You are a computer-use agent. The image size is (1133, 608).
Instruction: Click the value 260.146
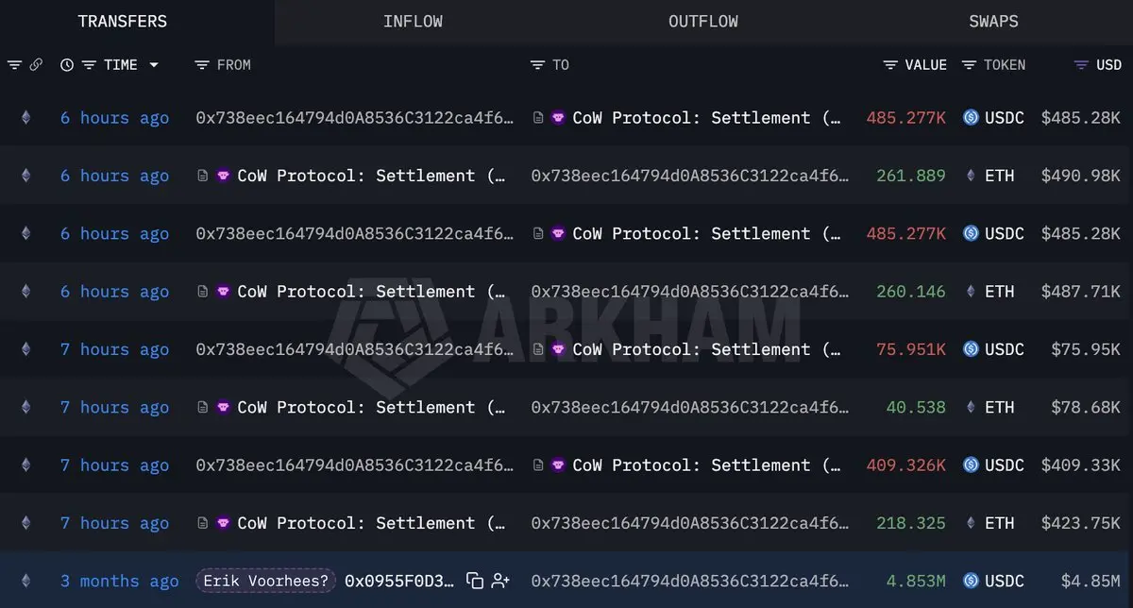point(910,292)
